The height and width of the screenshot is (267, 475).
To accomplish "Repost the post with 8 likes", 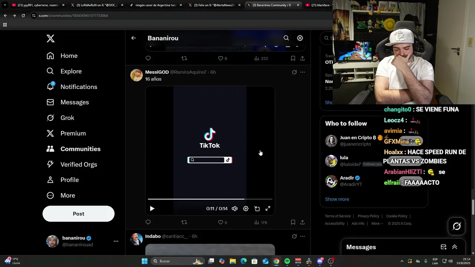I will click(x=184, y=58).
